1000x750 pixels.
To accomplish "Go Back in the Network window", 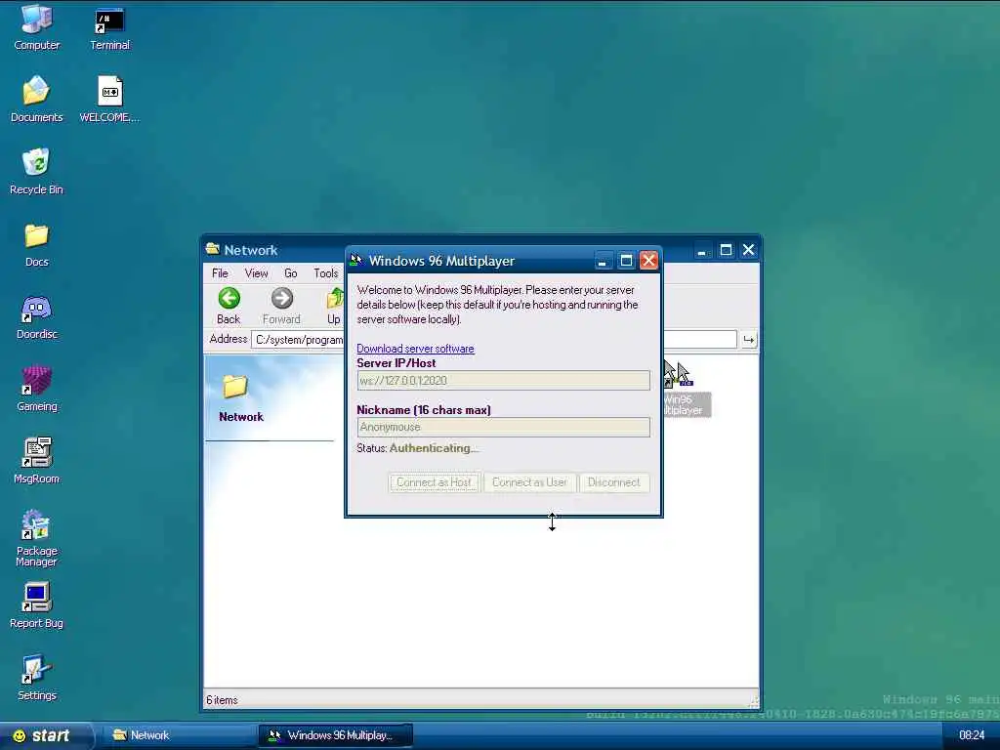I will coord(229,306).
